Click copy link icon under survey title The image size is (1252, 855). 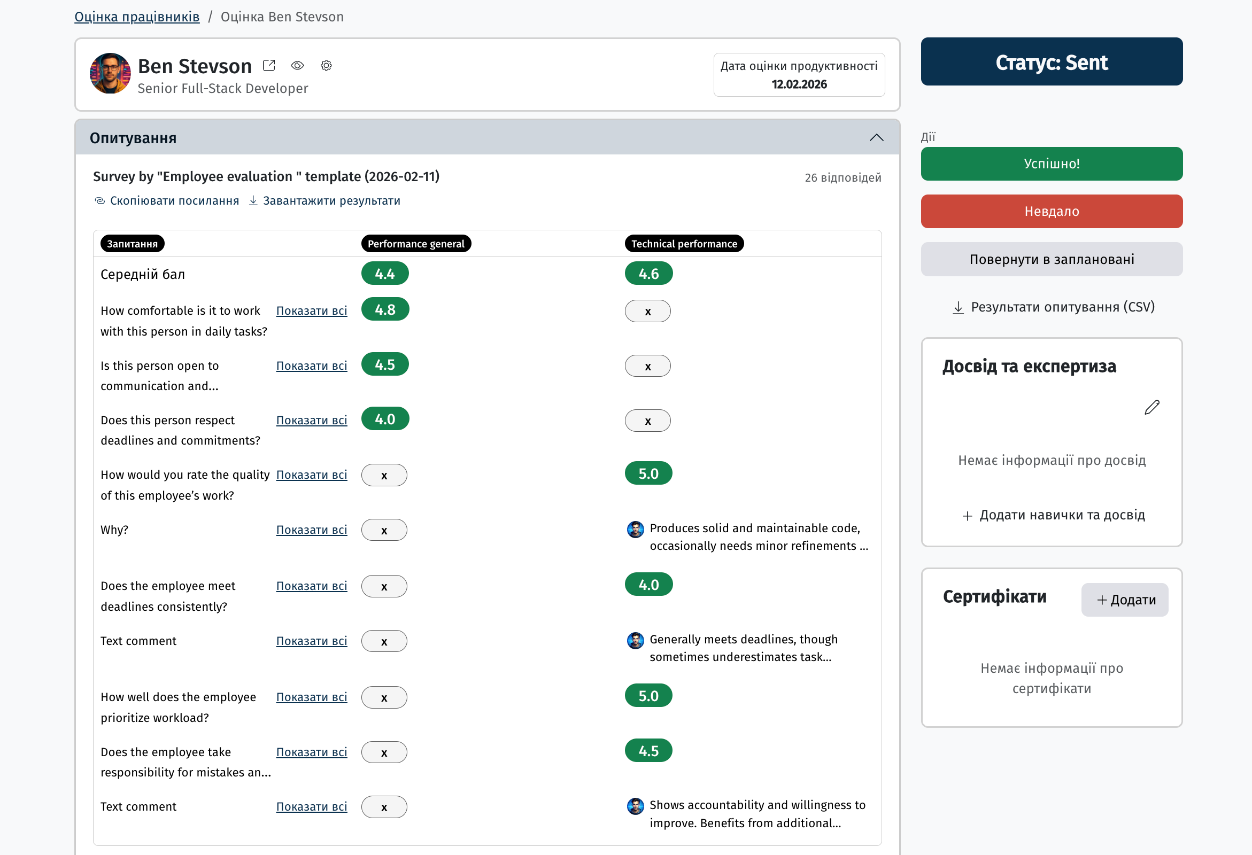point(99,201)
